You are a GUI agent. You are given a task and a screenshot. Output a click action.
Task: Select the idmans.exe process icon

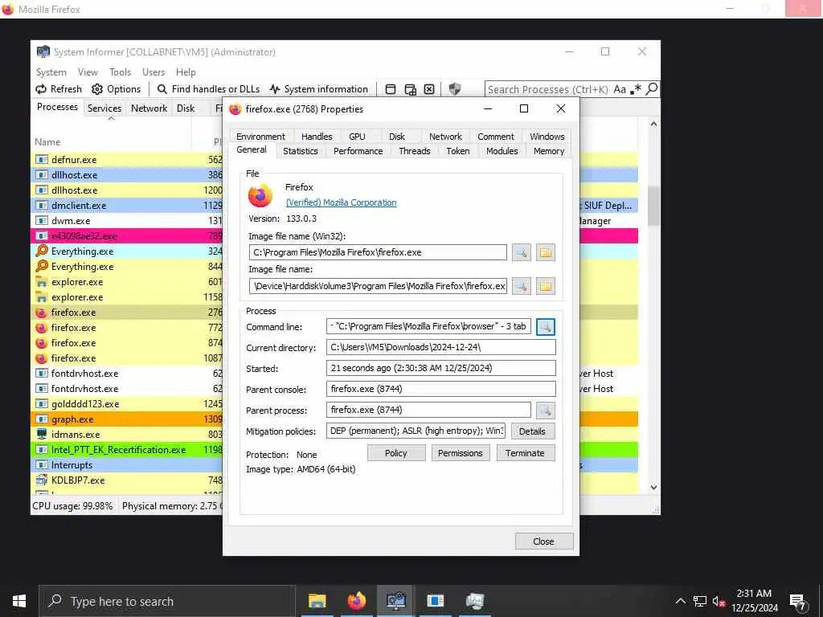42,435
